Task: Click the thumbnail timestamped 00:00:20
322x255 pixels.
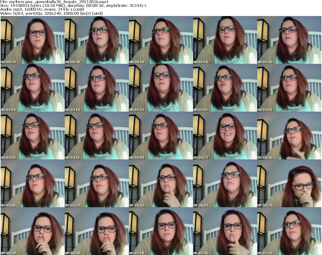Action: click(32, 40)
